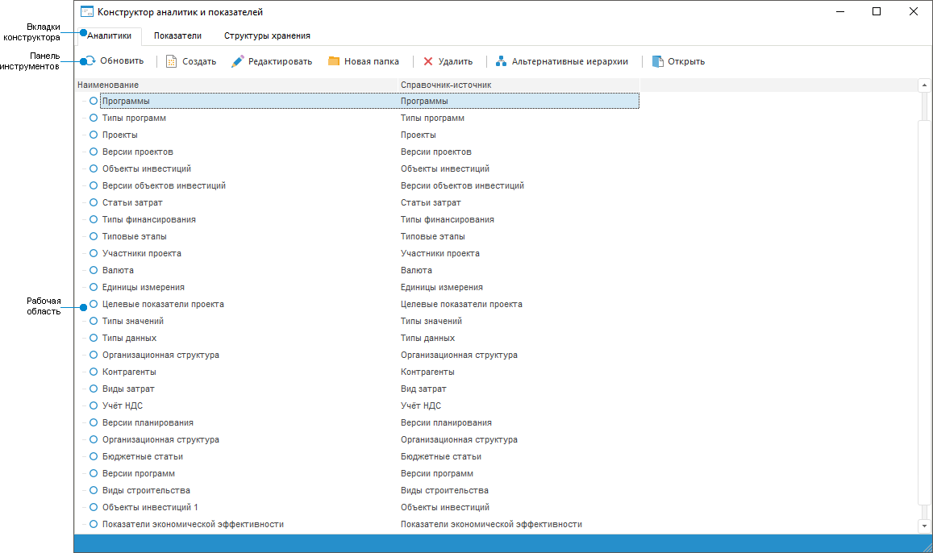
Task: Click the Единицы измерения source cell
Action: tap(442, 287)
